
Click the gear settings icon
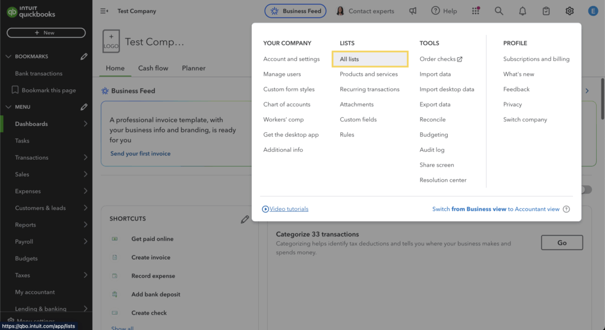click(x=570, y=11)
